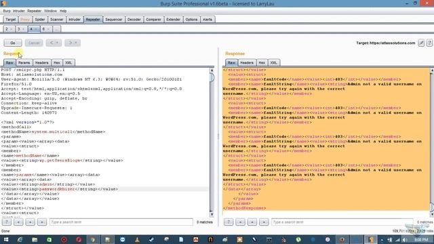Viewport: 434px width, 244px height.
Task: Switch to the Options tab
Action: [x=191, y=20]
